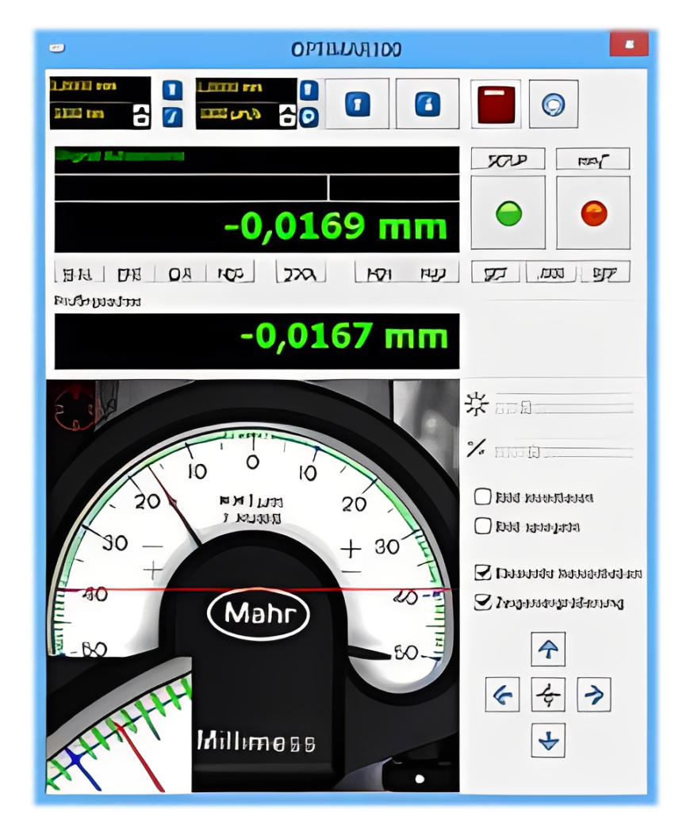Untick the lower checked checkbox
This screenshot has width=694, height=828.
pyautogui.click(x=483, y=602)
